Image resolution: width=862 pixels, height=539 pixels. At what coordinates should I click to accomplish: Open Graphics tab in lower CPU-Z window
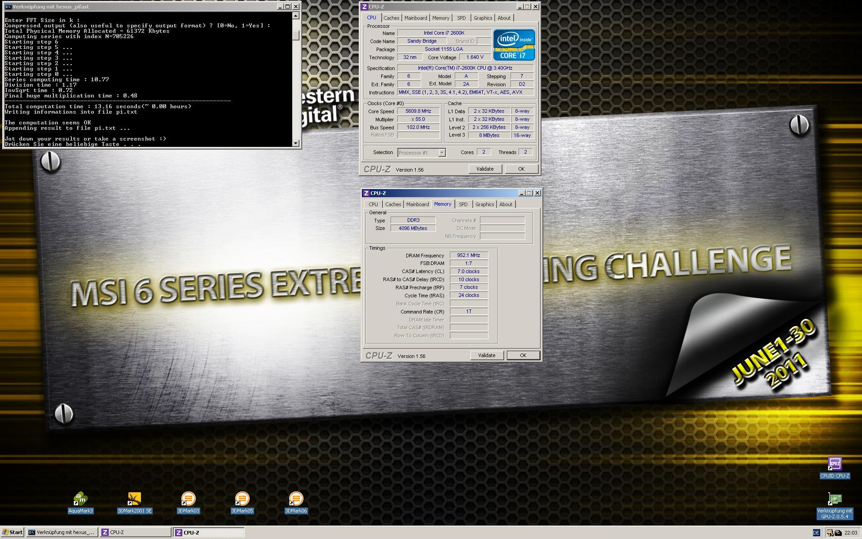[x=484, y=204]
